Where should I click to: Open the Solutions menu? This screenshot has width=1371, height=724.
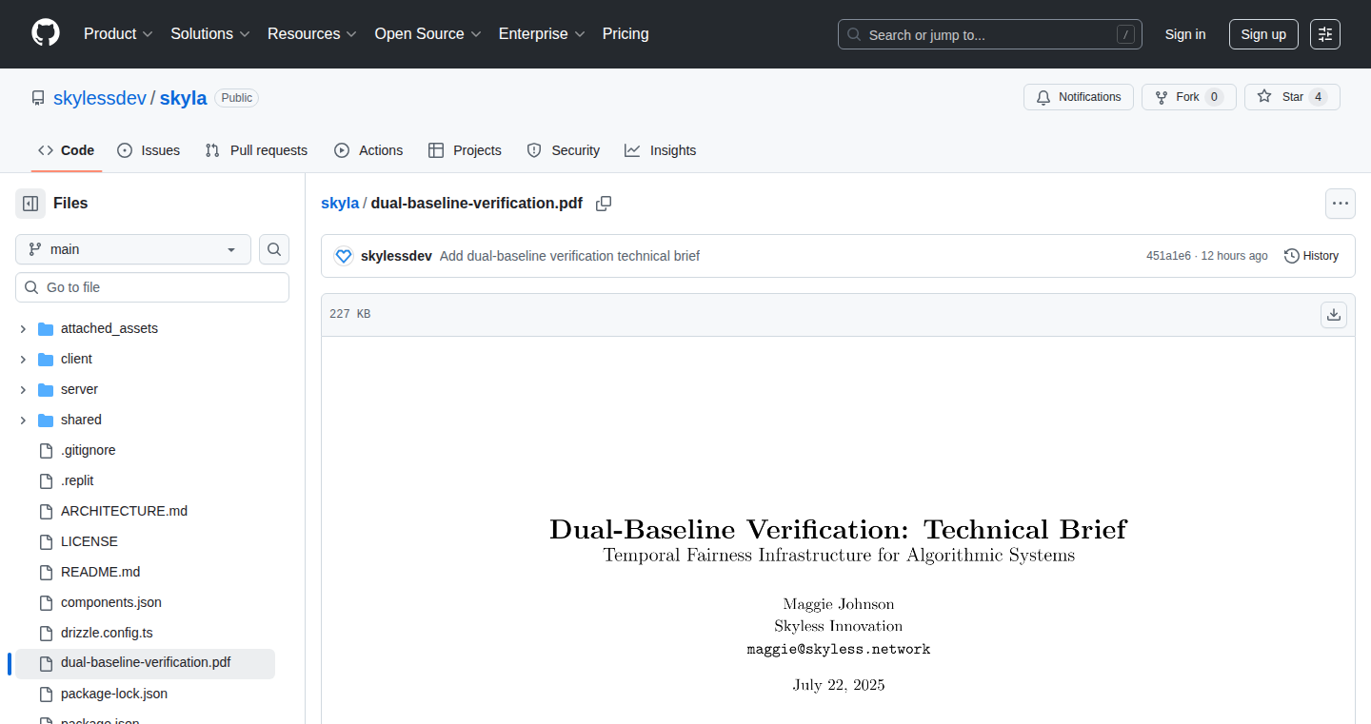pyautogui.click(x=210, y=34)
